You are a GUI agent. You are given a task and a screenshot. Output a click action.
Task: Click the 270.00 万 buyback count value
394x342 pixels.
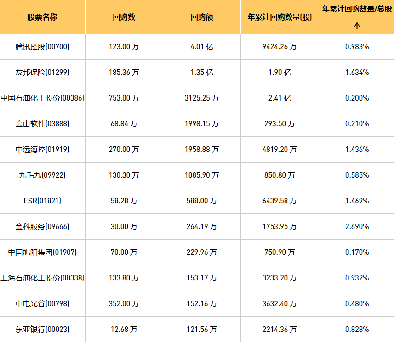[x=124, y=150]
